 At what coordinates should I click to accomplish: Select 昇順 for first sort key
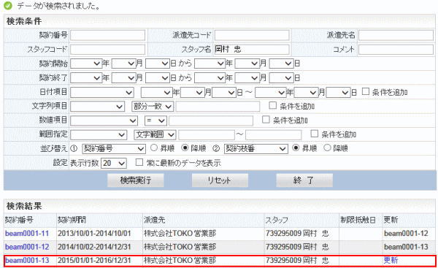(x=154, y=148)
